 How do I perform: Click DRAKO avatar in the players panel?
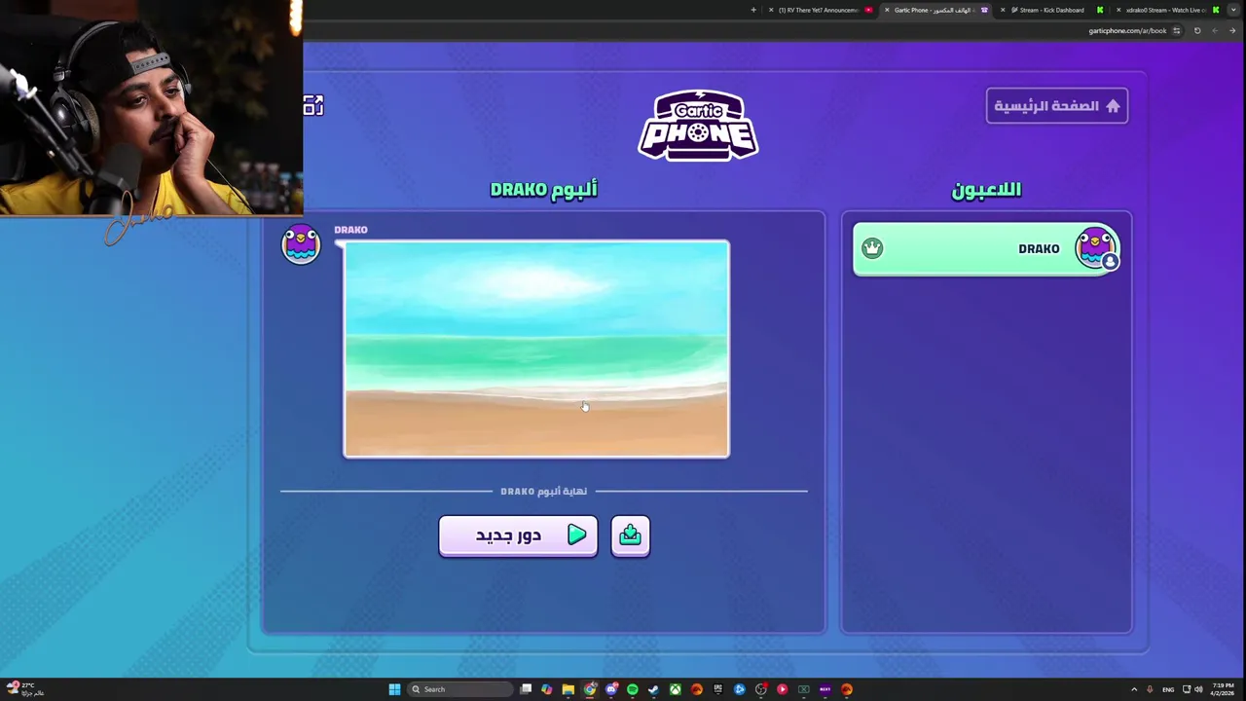click(1097, 248)
